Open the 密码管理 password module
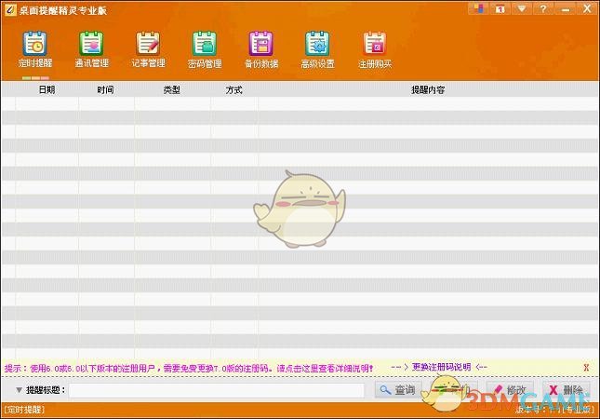The image size is (600, 419). pos(205,49)
